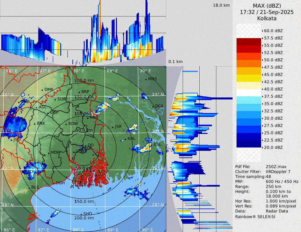Click the 250Z.max Pdf file value
The image size is (301, 232).
click(x=275, y=167)
